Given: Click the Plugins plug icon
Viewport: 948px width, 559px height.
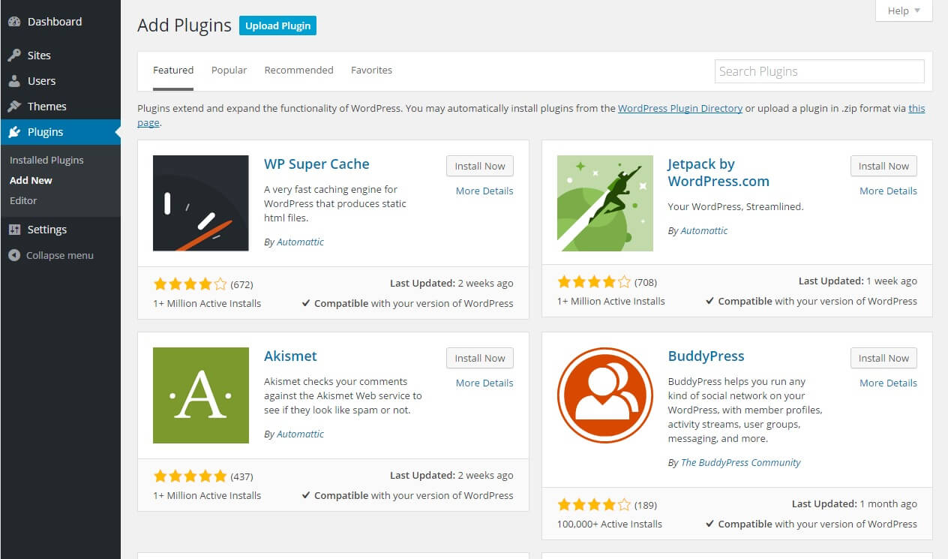Looking at the screenshot, I should (x=14, y=131).
